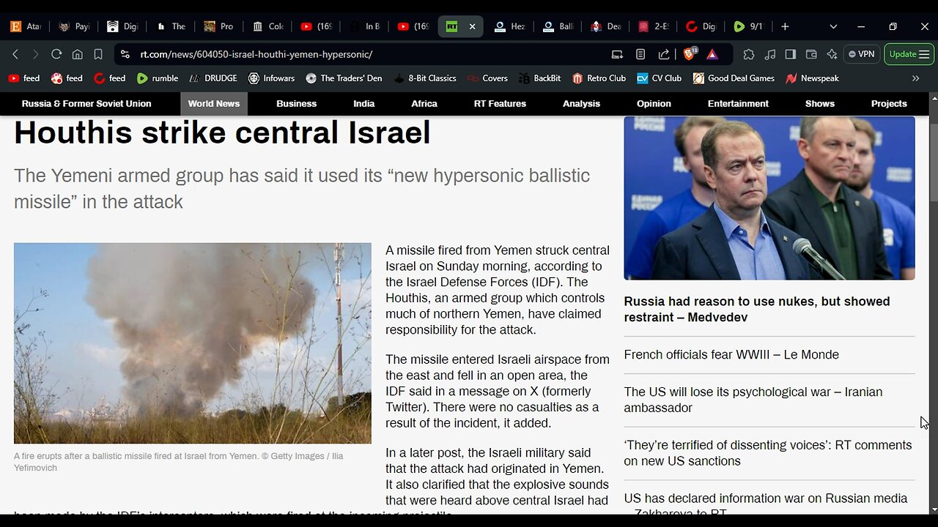
Task: Open the 8-Bit Classics bookmark
Action: click(424, 78)
